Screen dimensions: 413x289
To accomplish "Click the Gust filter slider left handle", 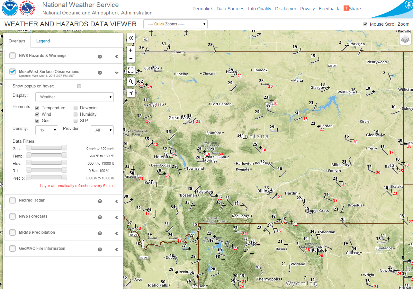I will (x=29, y=148).
